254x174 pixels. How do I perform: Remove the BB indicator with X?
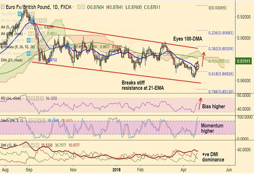[45, 20]
